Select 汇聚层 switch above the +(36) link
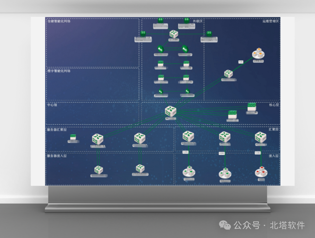The height and width of the screenshot is (238, 315). pos(260,137)
